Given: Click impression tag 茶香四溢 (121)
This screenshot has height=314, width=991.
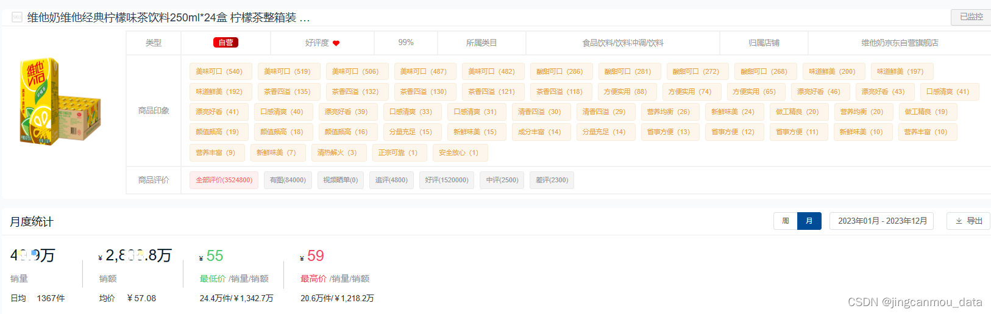Looking at the screenshot, I should point(493,91).
